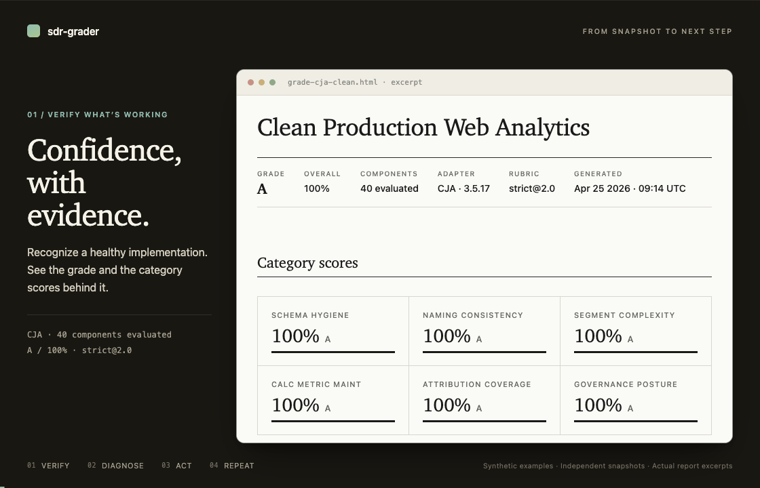Switch to step 02 Diagnose
This screenshot has width=760, height=488.
(115, 466)
